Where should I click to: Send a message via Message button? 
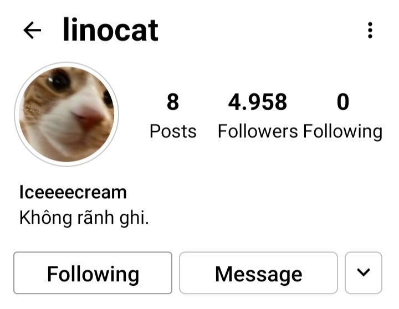[x=259, y=272]
